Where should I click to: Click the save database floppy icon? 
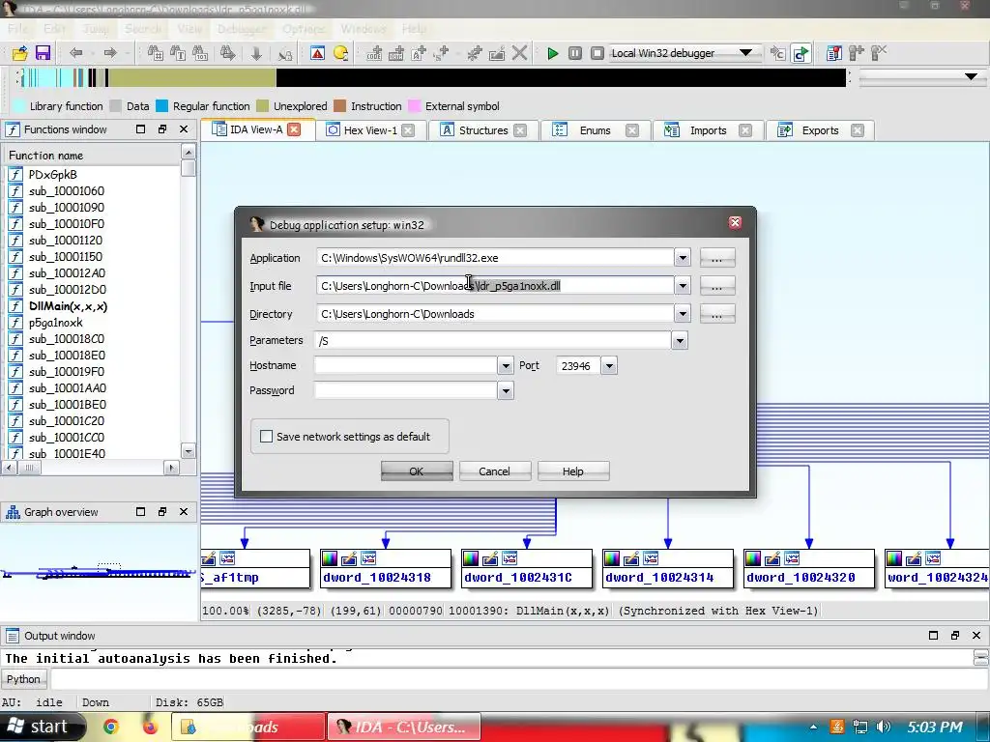(x=43, y=53)
